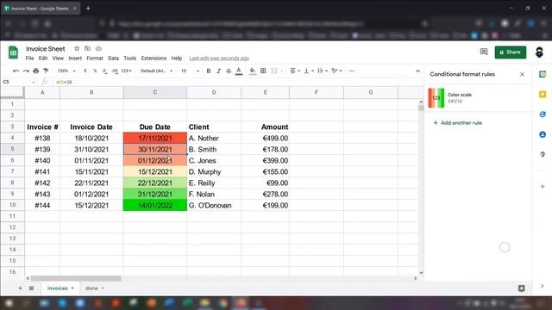
Task: Click the Share button
Action: [510, 52]
